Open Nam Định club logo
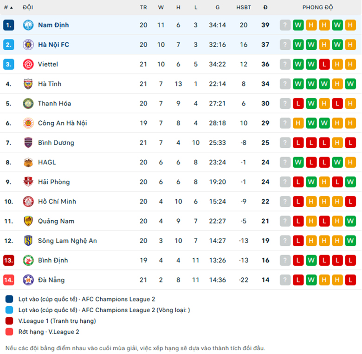Screen dimensions: 362x354 click(x=28, y=25)
